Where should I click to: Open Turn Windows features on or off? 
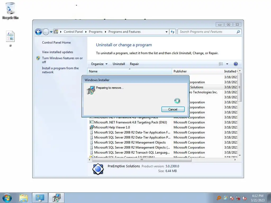(62, 60)
